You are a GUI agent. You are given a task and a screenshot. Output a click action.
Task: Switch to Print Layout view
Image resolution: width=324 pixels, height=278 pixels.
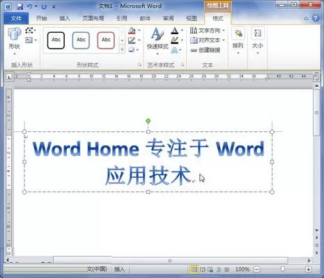194,269
